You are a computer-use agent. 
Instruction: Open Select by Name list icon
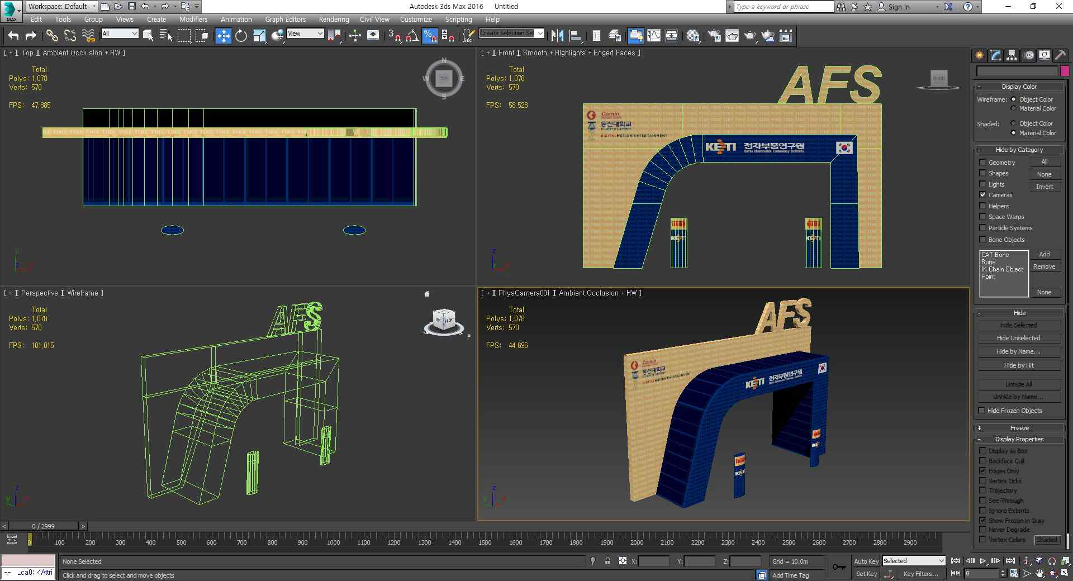pos(166,36)
